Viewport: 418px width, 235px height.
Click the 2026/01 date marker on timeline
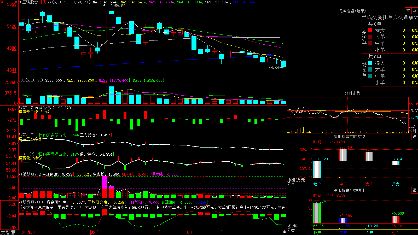(x=30, y=232)
